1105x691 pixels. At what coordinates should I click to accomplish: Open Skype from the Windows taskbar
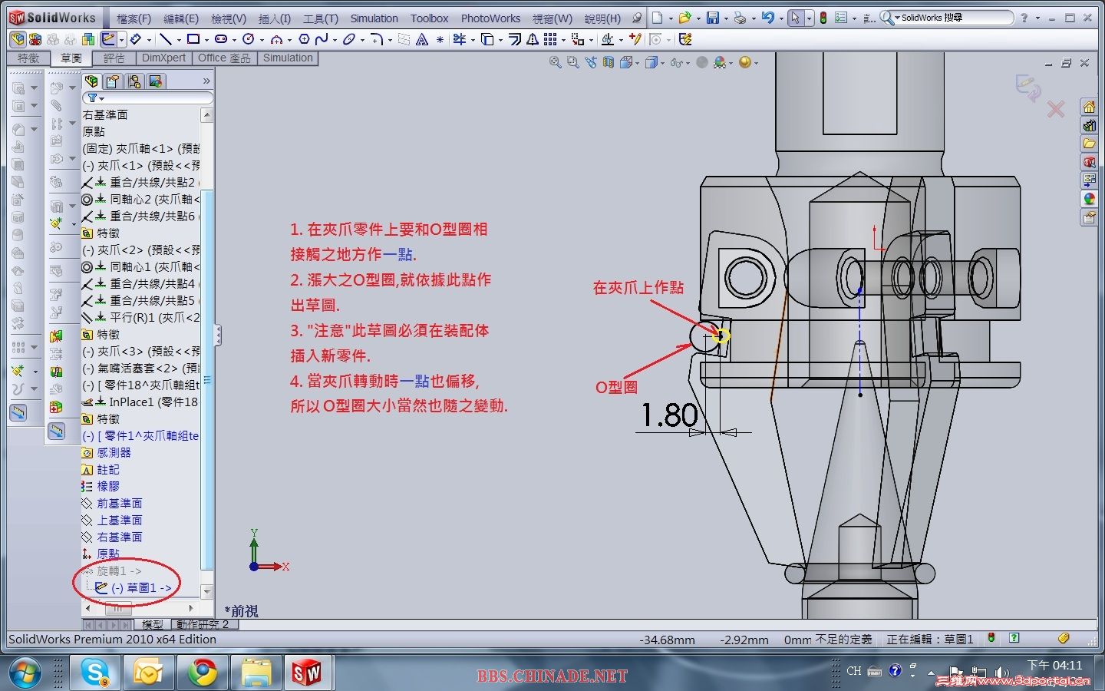tap(95, 673)
